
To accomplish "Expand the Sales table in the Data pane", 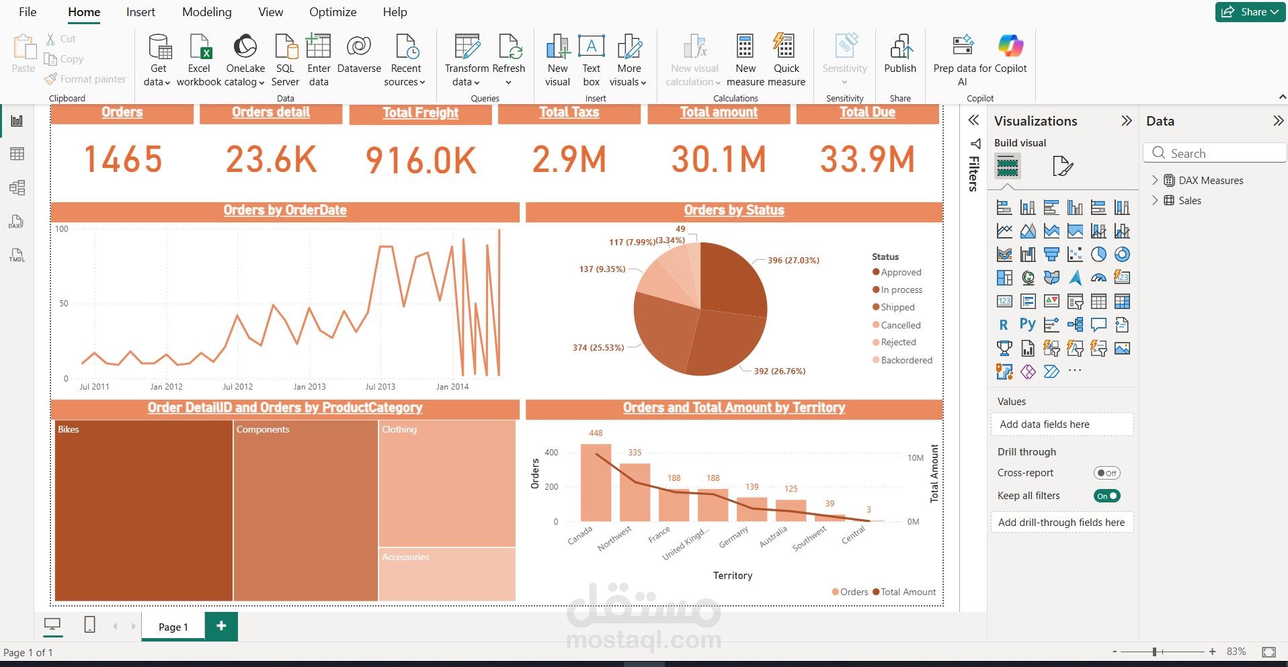I will click(x=1155, y=200).
